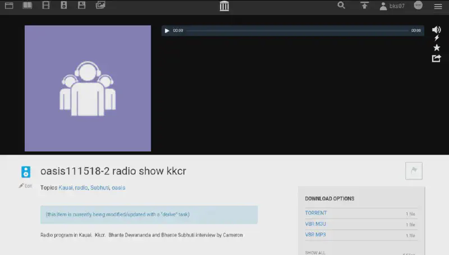The image size is (449, 255).
Task: Download the VBR MP3 file
Action: 315,235
